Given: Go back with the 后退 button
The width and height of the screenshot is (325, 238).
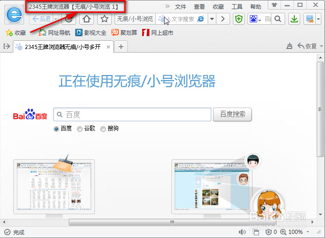Looking at the screenshot, I should click(42, 19).
